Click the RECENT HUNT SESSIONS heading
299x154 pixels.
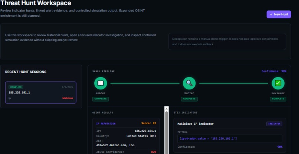pyautogui.click(x=26, y=72)
